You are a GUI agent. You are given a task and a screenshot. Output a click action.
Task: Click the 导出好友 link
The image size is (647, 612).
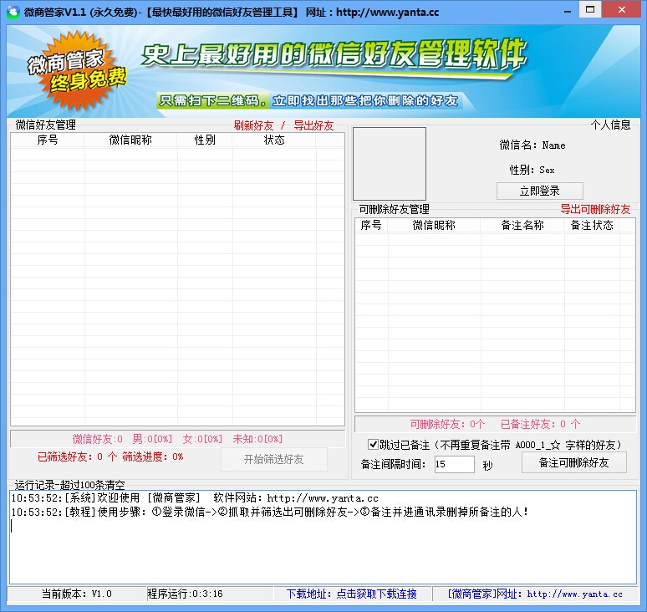313,125
